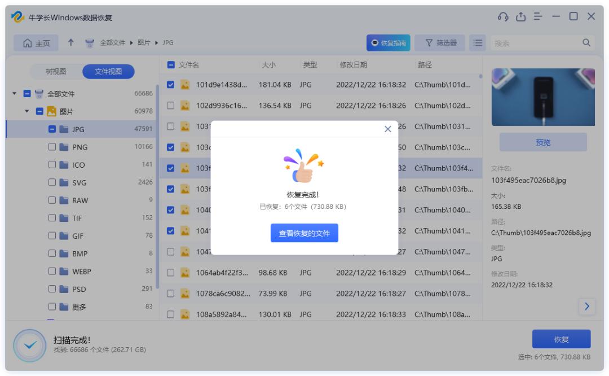Click the 预览 preview button
The width and height of the screenshot is (609, 376).
tap(543, 142)
